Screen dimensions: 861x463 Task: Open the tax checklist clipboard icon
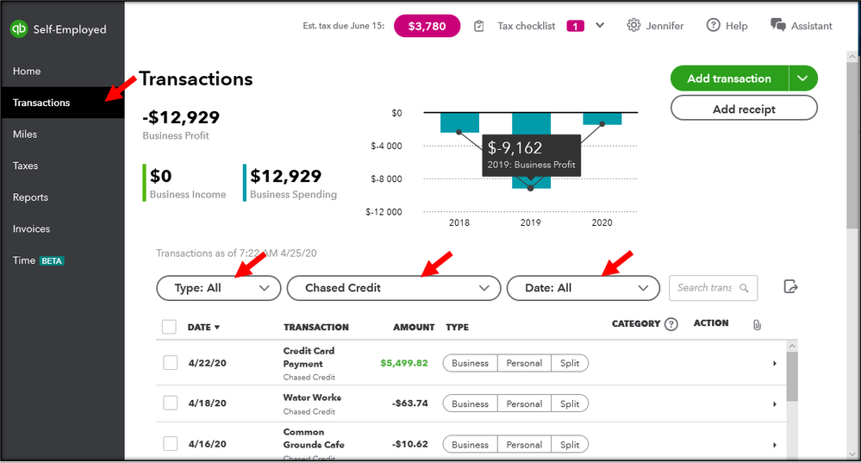[x=479, y=26]
